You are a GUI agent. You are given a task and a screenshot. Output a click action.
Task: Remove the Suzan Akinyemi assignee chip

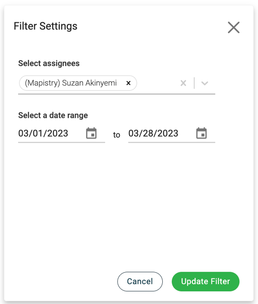pyautogui.click(x=128, y=83)
